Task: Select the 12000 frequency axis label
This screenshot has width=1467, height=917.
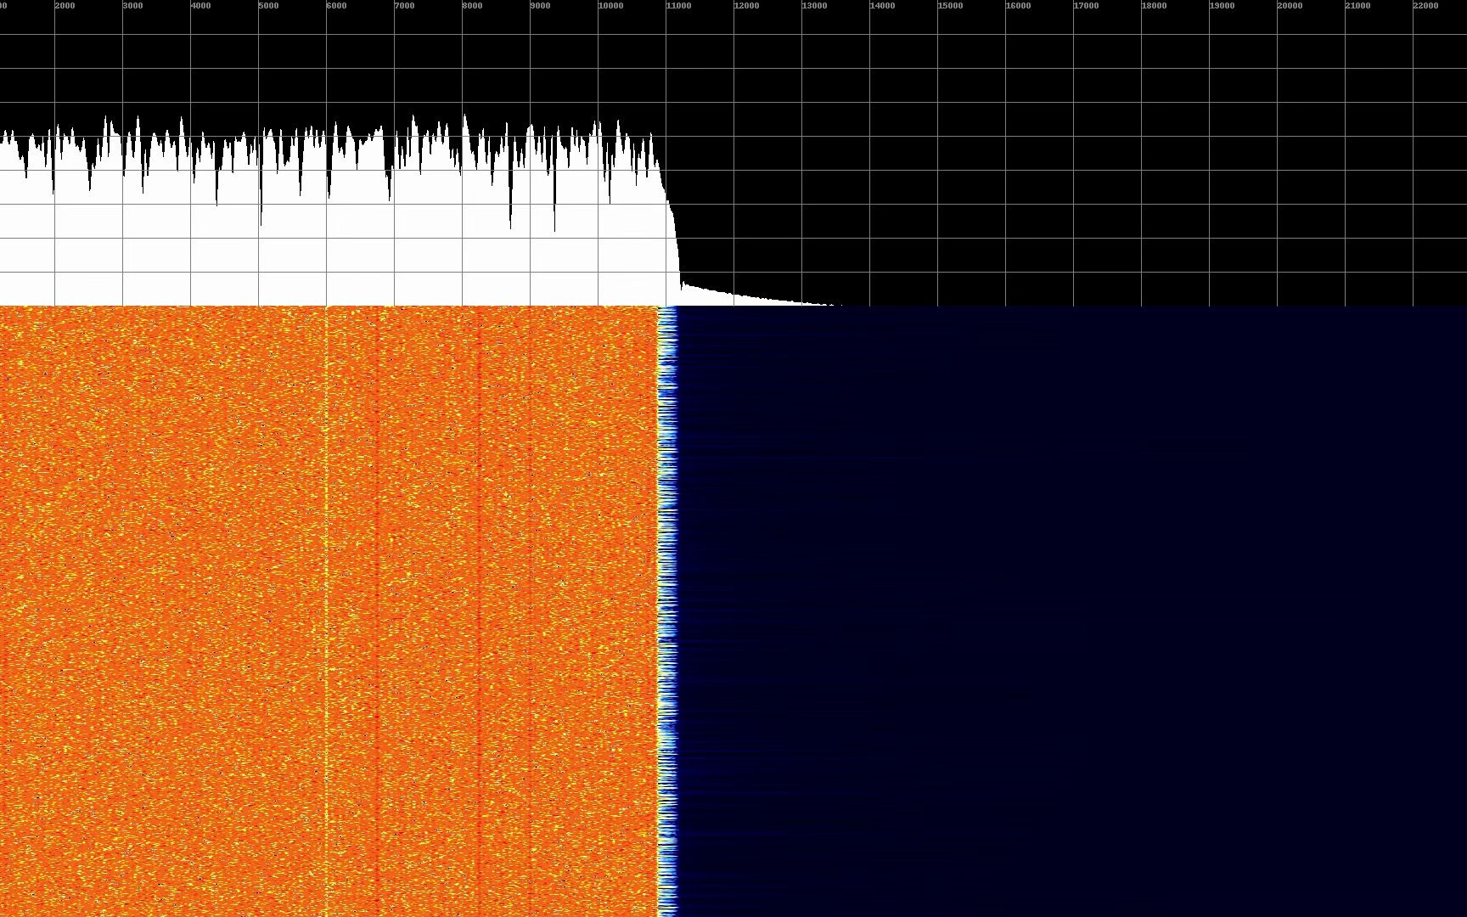Action: tap(747, 6)
